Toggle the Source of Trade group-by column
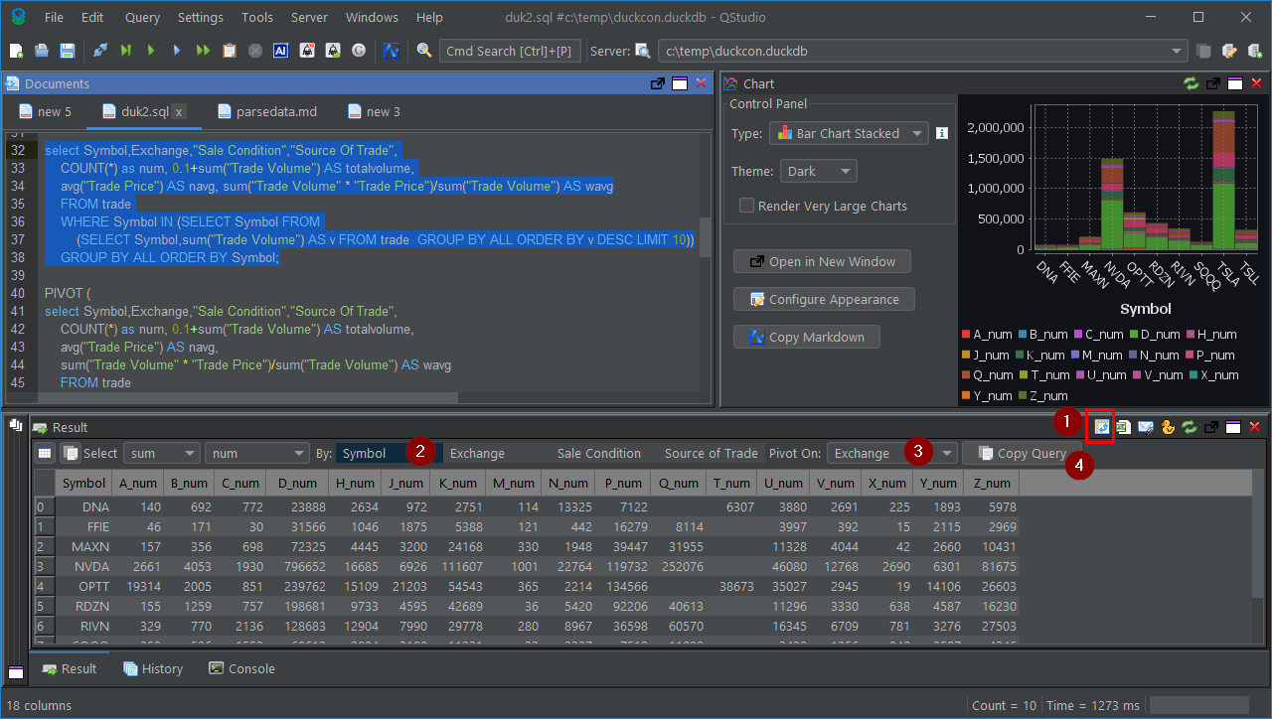The image size is (1272, 719). point(712,453)
